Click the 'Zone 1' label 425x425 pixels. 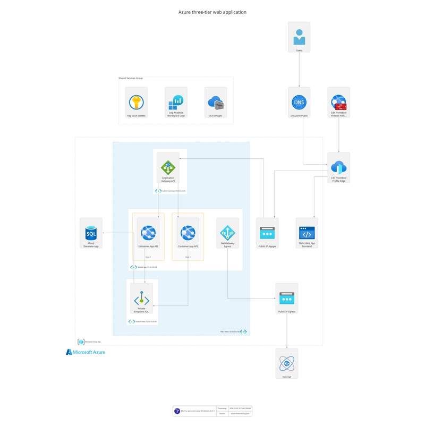(x=148, y=257)
